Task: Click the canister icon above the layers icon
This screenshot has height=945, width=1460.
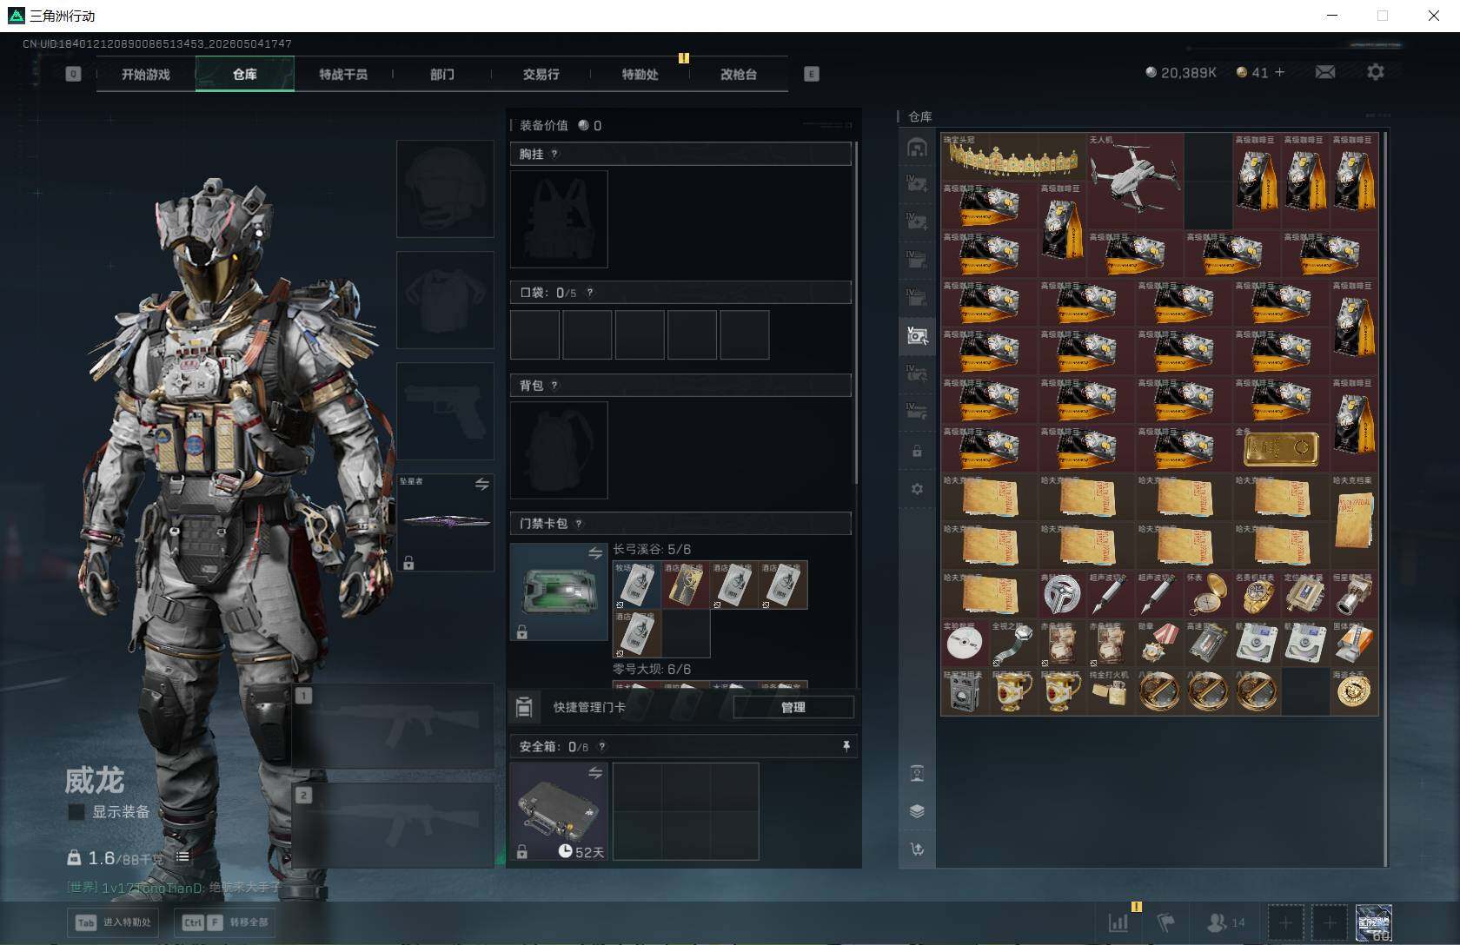Action: (x=917, y=773)
